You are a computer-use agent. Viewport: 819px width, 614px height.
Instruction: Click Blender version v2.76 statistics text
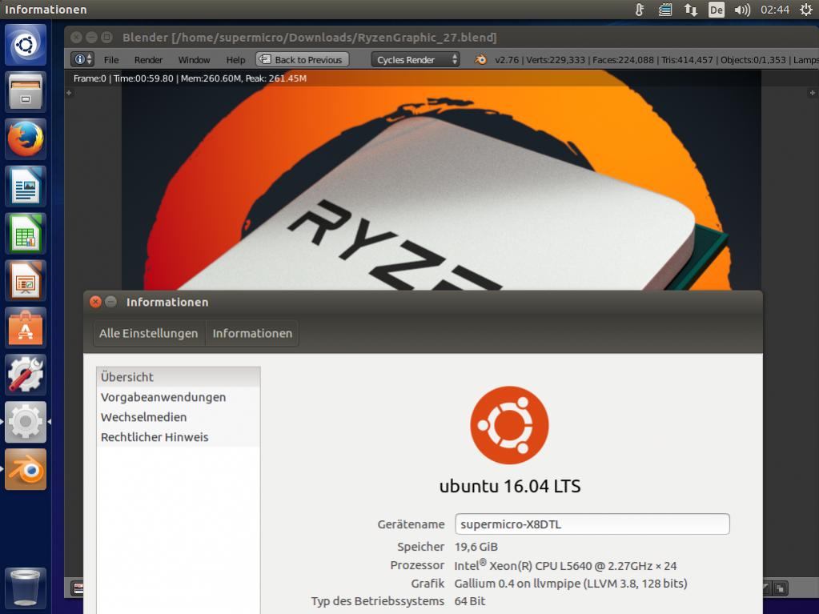pos(656,59)
